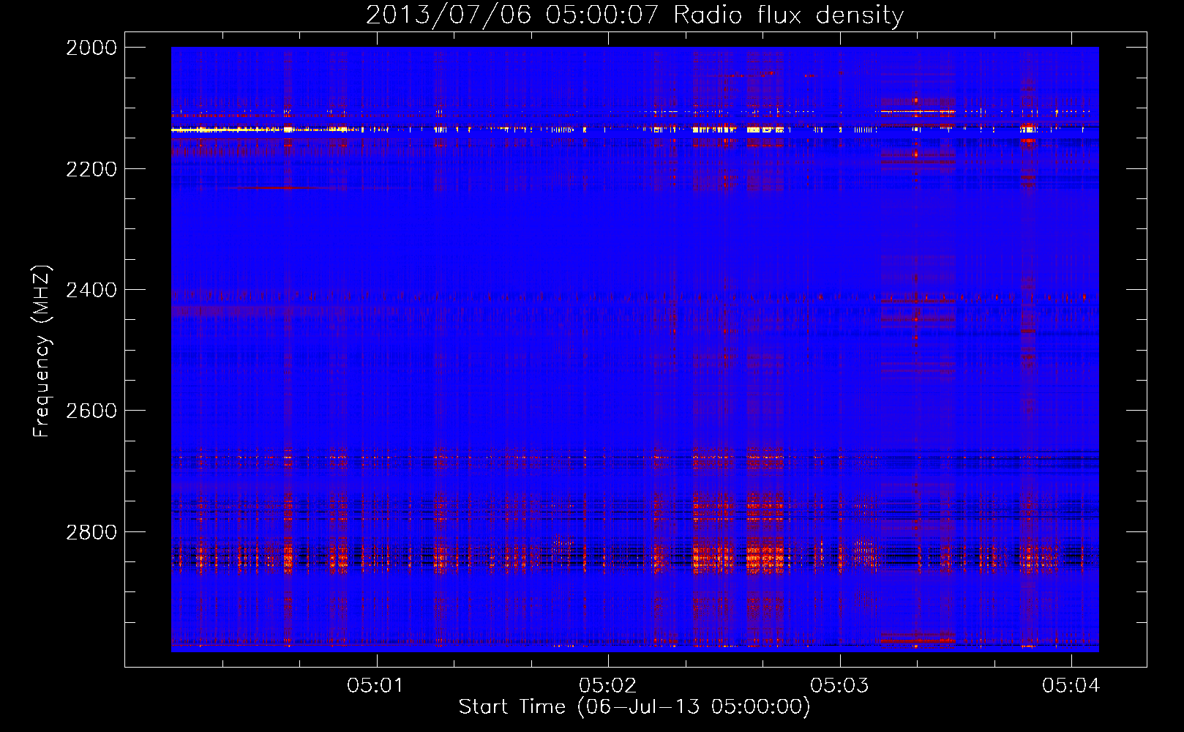Viewport: 1184px width, 732px height.
Task: Click the 2400 frequency tick label
Action: (x=91, y=290)
